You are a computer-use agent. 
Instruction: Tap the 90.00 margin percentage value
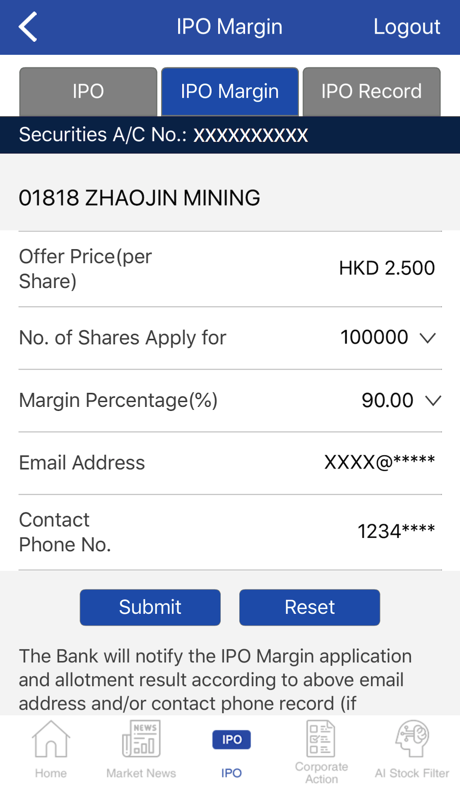click(387, 400)
